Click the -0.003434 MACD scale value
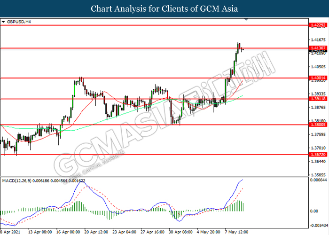The width and height of the screenshot is (329, 235). [319, 225]
